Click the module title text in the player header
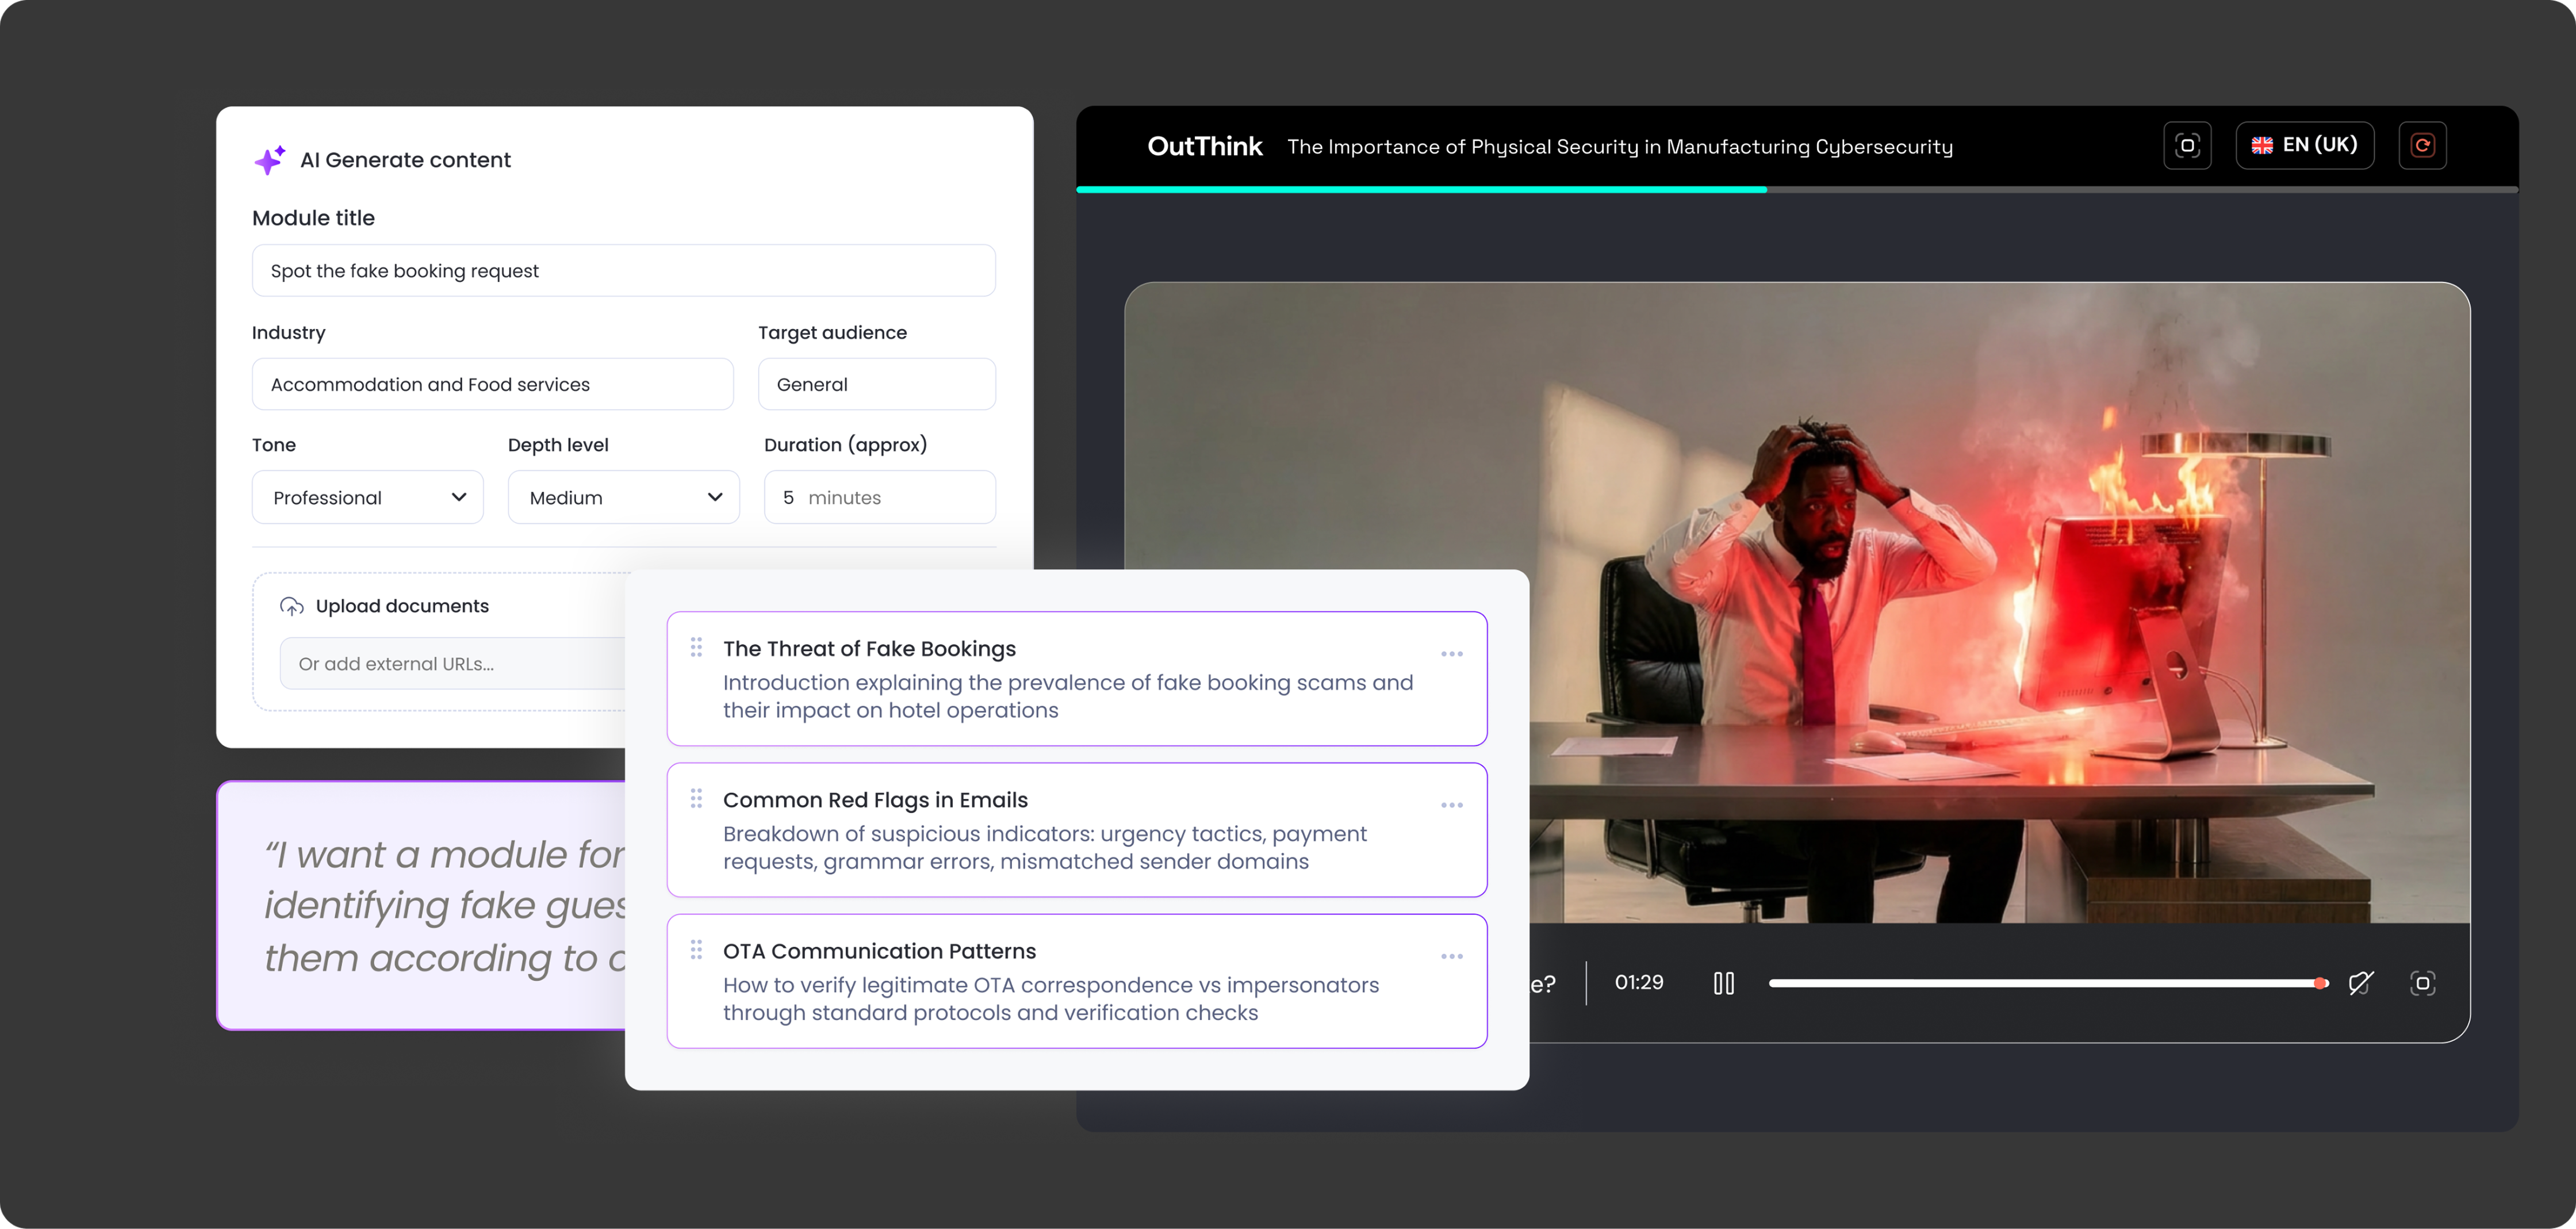Viewport: 2576px width, 1229px height. (x=1620, y=147)
